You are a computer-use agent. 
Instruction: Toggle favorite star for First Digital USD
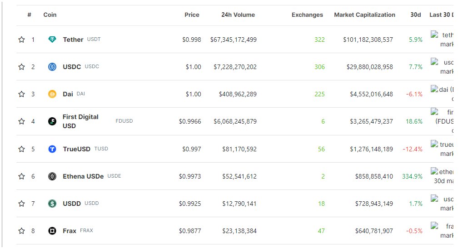pos(21,121)
